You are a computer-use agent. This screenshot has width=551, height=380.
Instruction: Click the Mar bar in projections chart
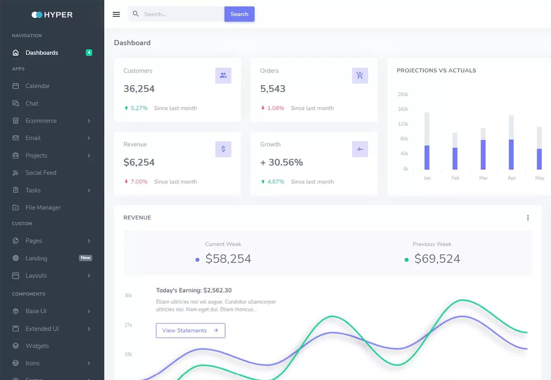pyautogui.click(x=483, y=149)
